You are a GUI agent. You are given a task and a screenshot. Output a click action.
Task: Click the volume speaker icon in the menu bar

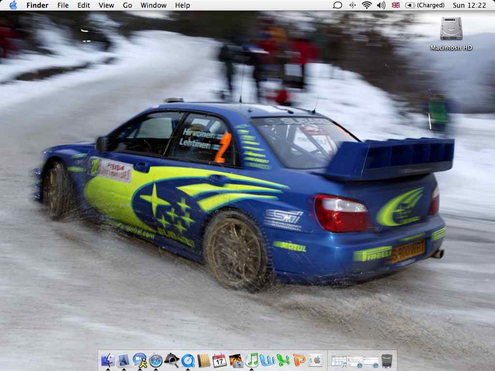point(381,5)
